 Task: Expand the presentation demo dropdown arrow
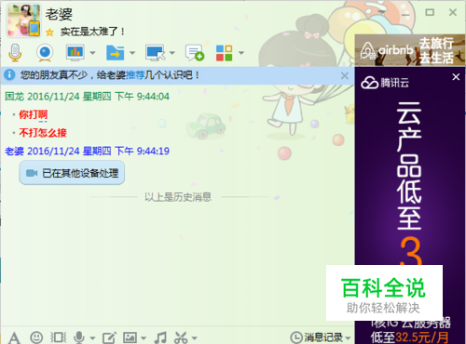pyautogui.click(x=92, y=53)
